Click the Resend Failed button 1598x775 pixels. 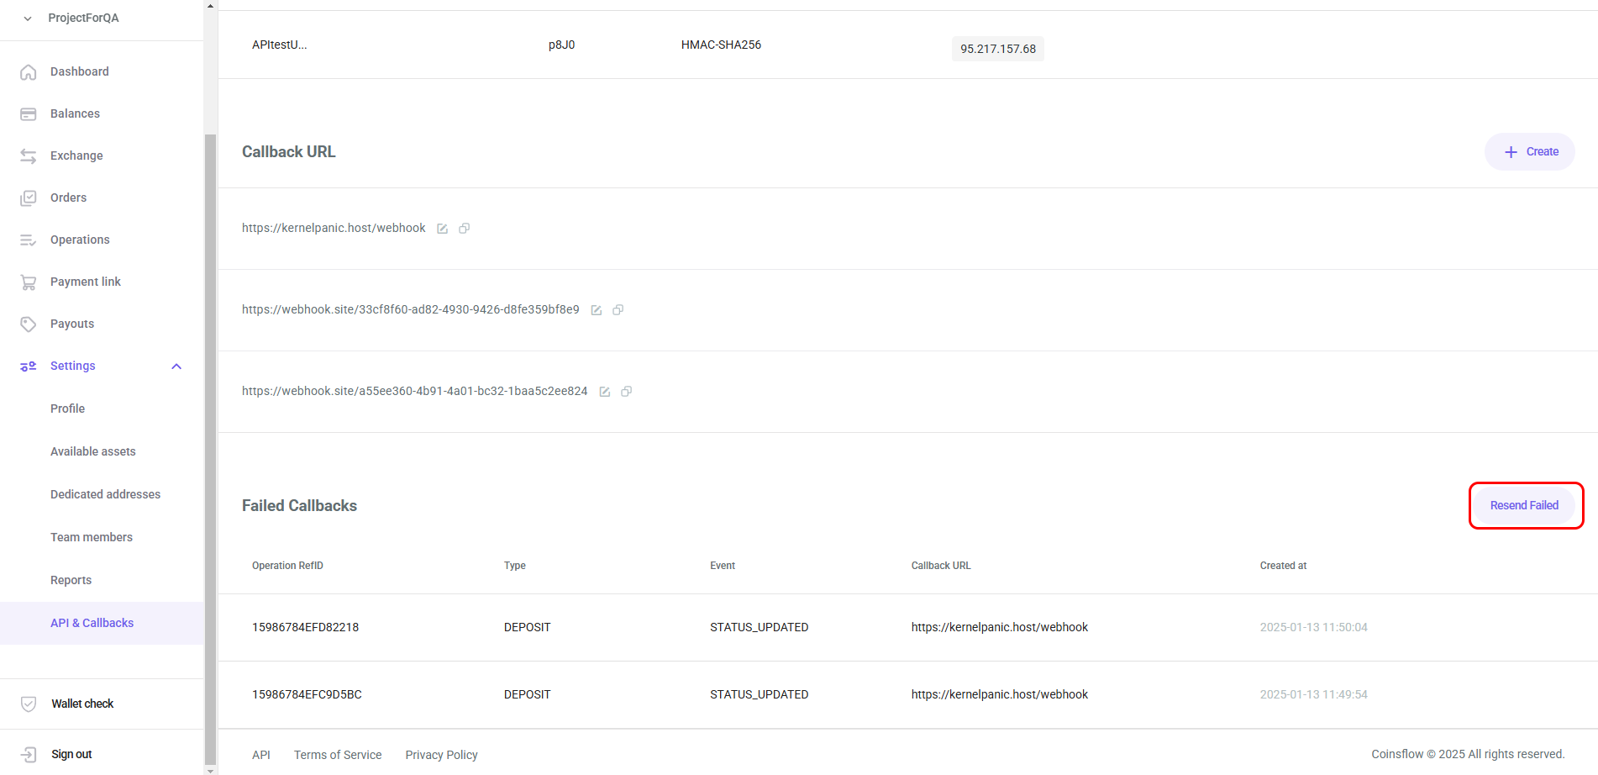(x=1524, y=505)
